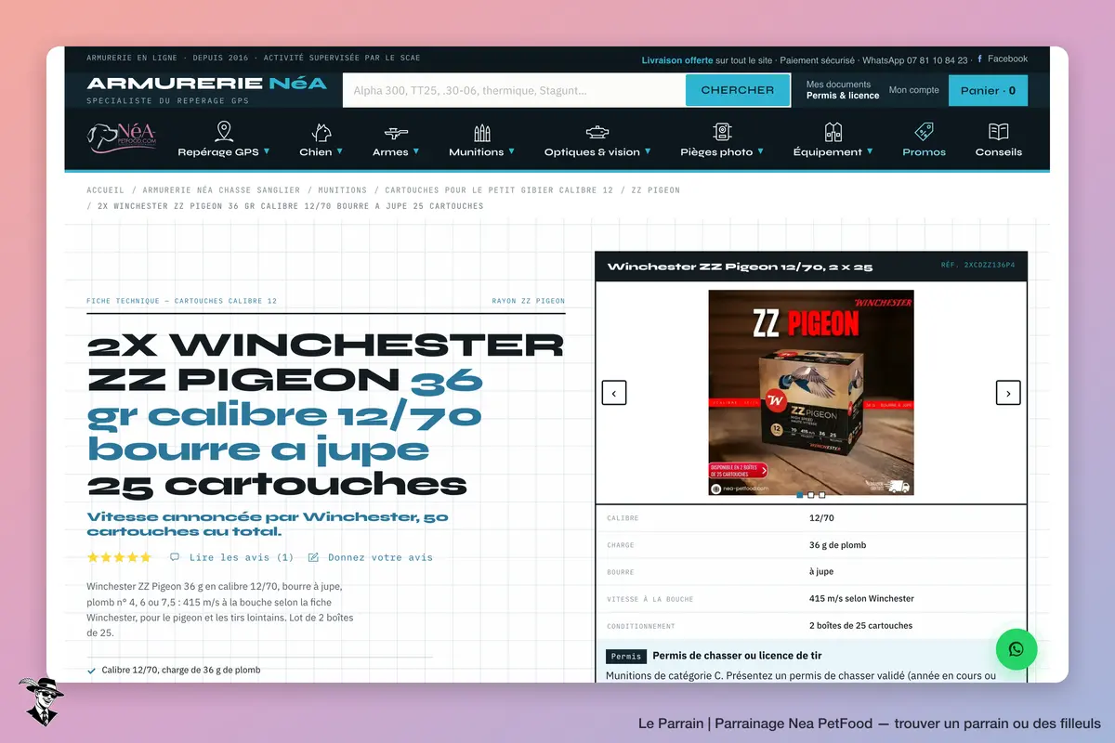
Task: Click the Winchester ZZ Pigeon product photo
Action: [811, 392]
